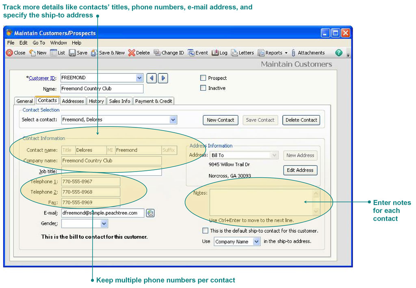Click the last name field showing Freemond
The image size is (416, 288).
[x=138, y=150]
